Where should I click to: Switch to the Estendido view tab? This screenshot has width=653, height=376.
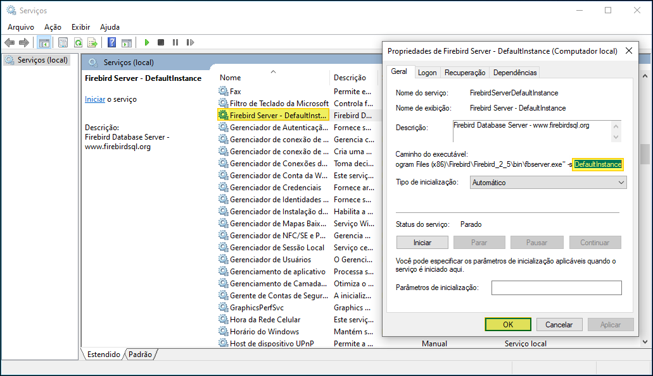tap(104, 355)
